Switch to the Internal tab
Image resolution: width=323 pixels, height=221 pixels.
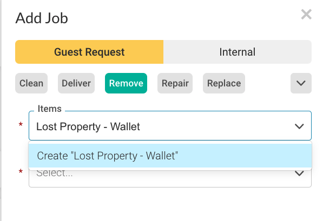[238, 52]
